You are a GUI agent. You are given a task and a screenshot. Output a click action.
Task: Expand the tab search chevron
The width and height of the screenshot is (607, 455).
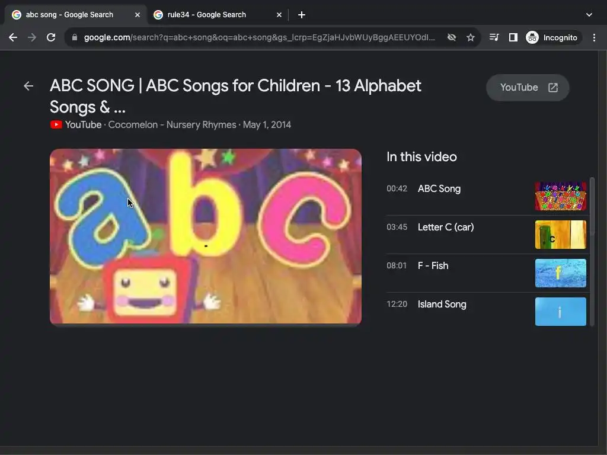[x=589, y=15]
